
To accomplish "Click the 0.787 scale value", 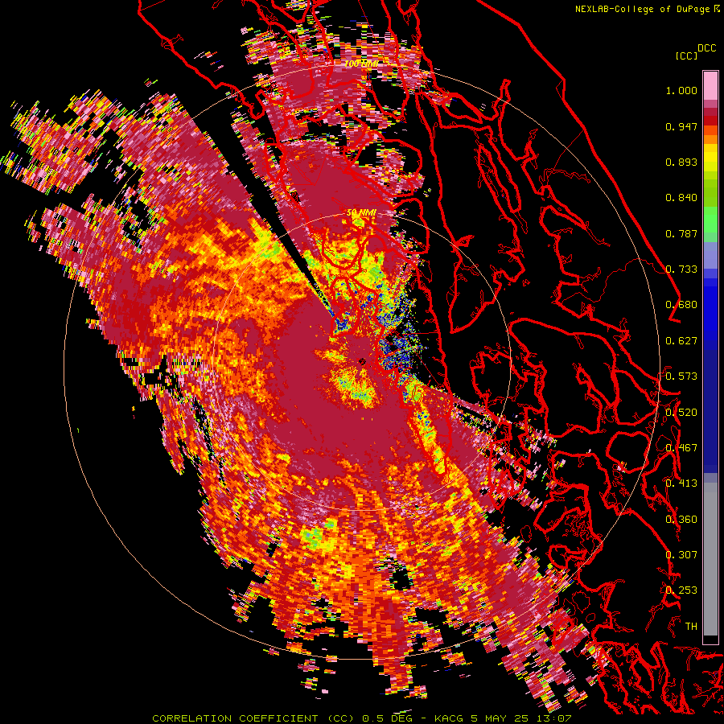I will [x=681, y=233].
